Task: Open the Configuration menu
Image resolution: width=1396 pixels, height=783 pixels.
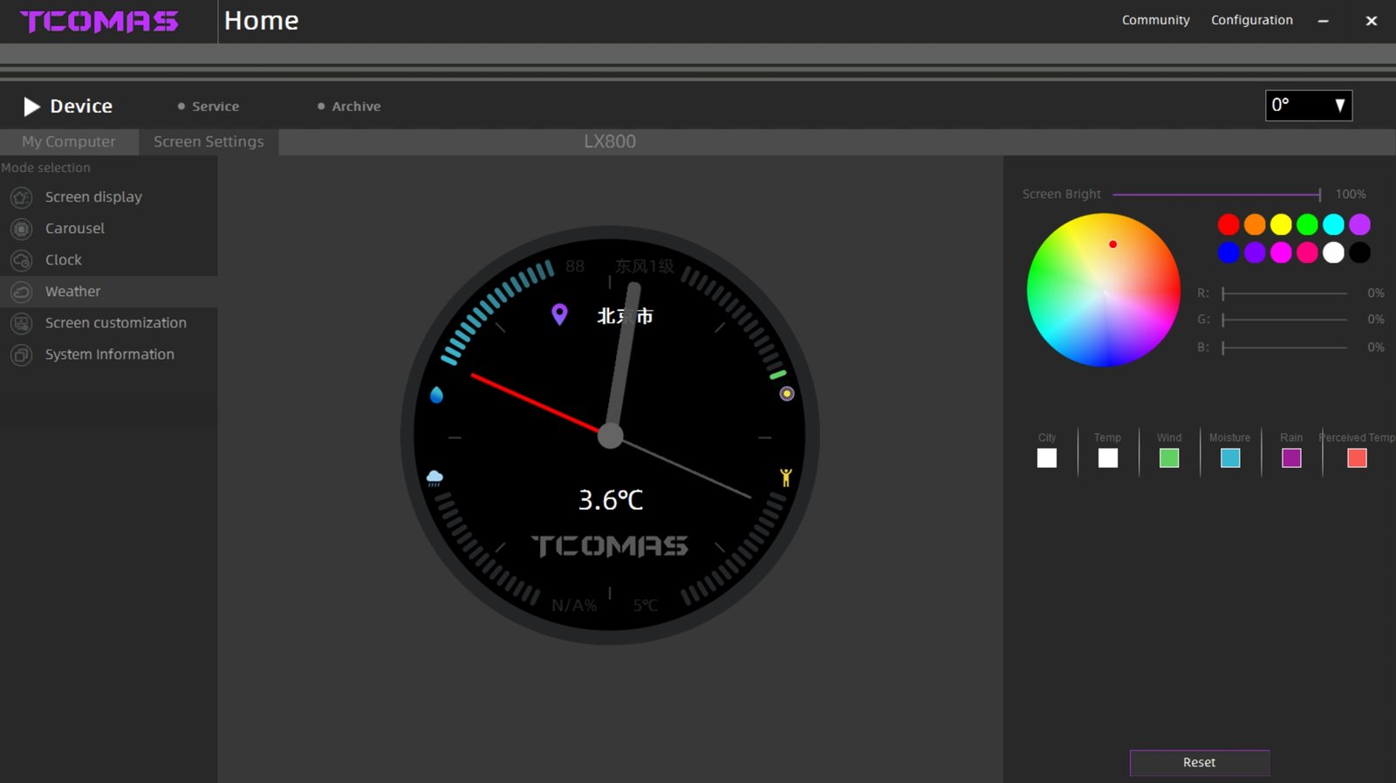Action: click(x=1251, y=20)
